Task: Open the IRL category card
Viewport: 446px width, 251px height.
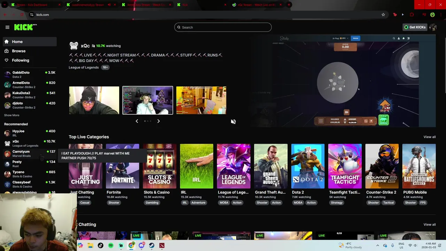Action: click(197, 166)
